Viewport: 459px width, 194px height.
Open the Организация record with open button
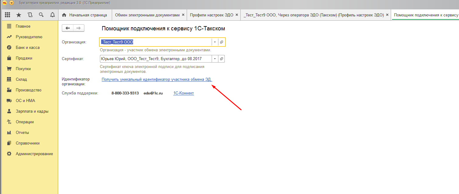click(x=221, y=42)
